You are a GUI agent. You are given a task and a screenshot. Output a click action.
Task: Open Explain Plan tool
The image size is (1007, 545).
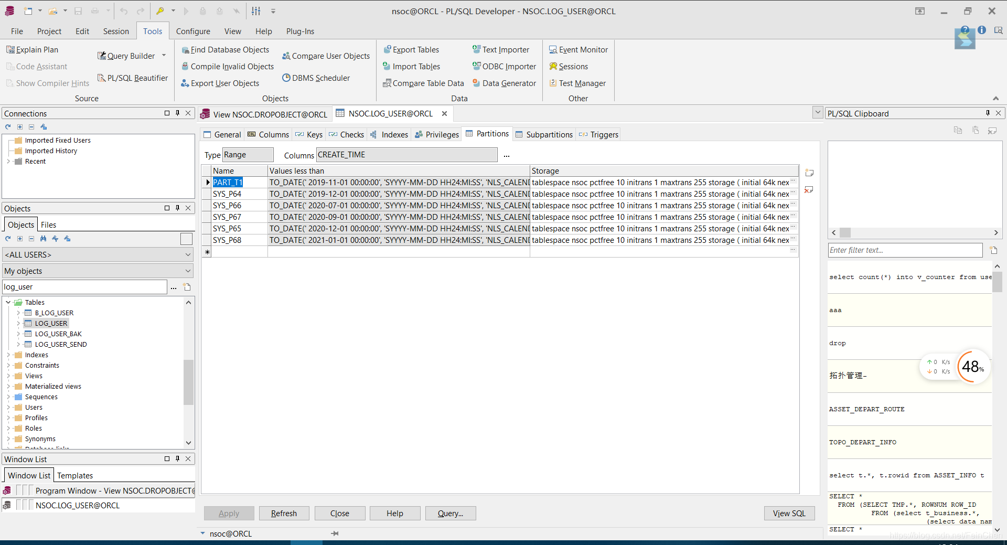tap(32, 50)
